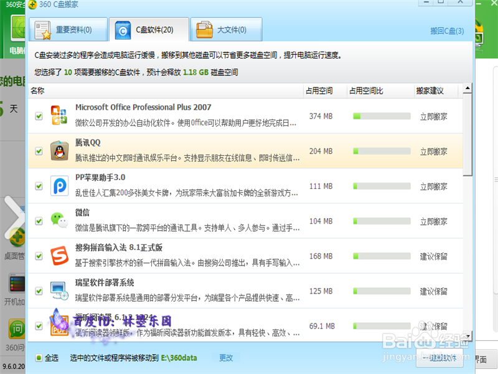Screen dimensions: 498x374
Task: Click 立即搬家 for Microsoft Office
Action: (x=434, y=116)
